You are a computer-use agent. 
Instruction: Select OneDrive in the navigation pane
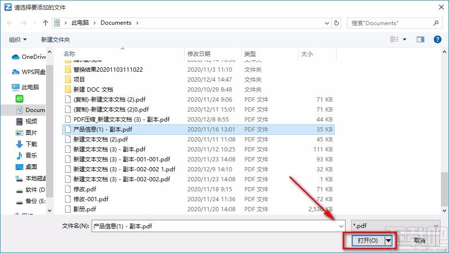tap(28, 57)
